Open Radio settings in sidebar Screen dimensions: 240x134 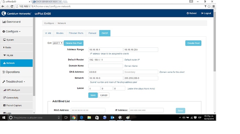16,47
